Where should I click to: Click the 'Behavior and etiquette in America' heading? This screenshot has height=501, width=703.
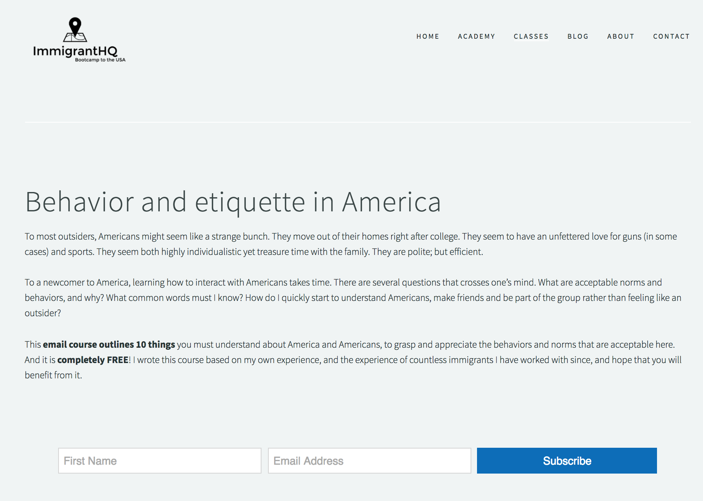(x=233, y=202)
